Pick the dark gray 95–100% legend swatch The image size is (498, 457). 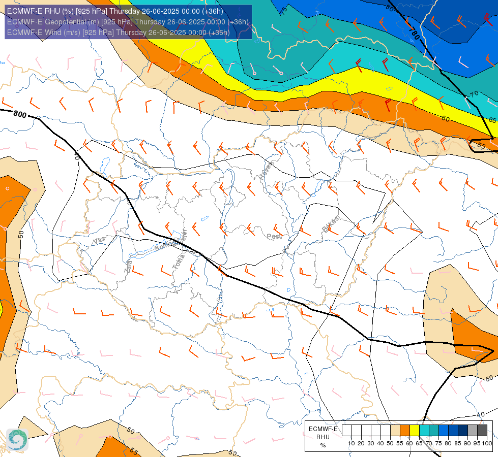(x=482, y=431)
